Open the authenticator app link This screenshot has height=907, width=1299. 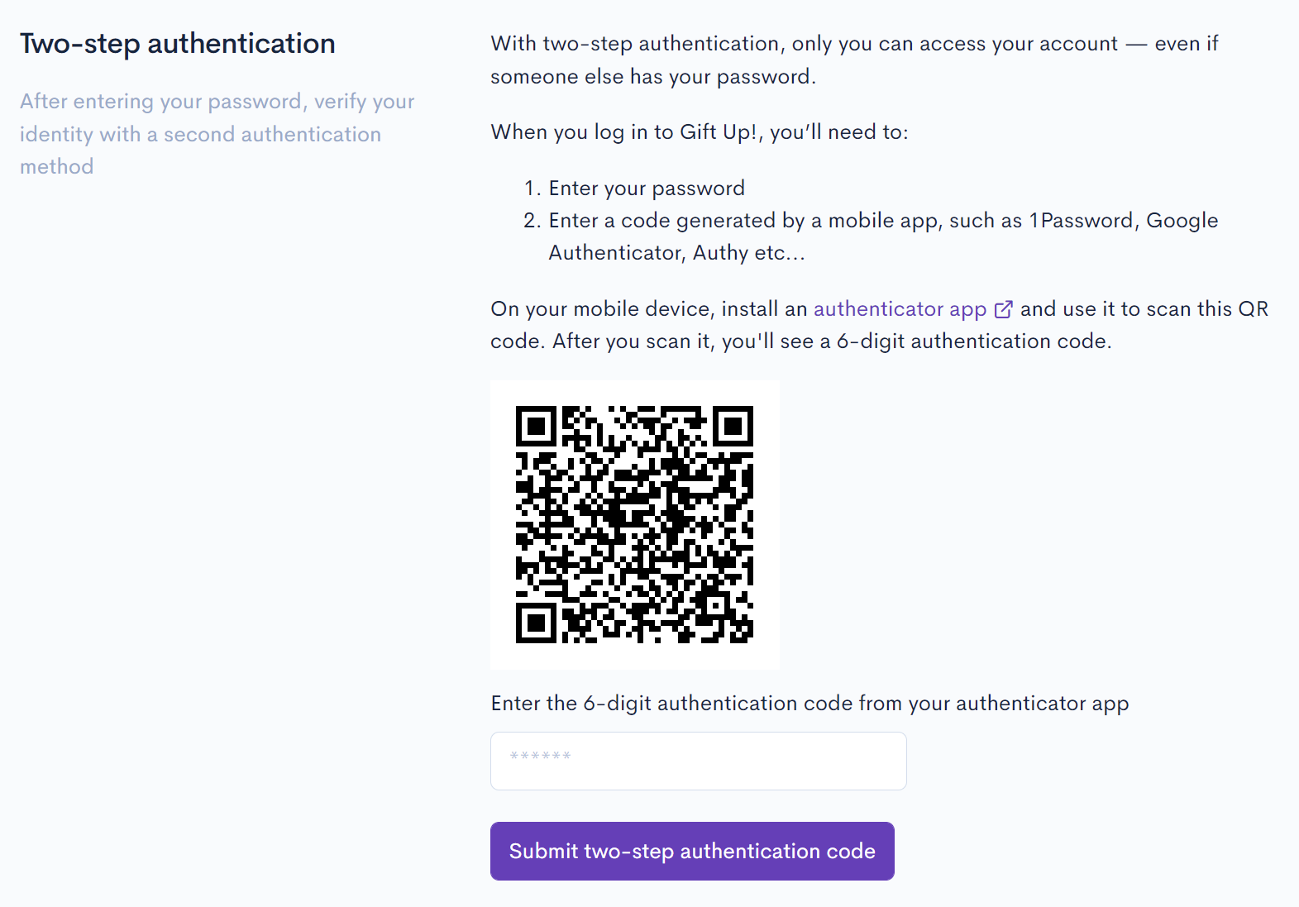click(900, 309)
